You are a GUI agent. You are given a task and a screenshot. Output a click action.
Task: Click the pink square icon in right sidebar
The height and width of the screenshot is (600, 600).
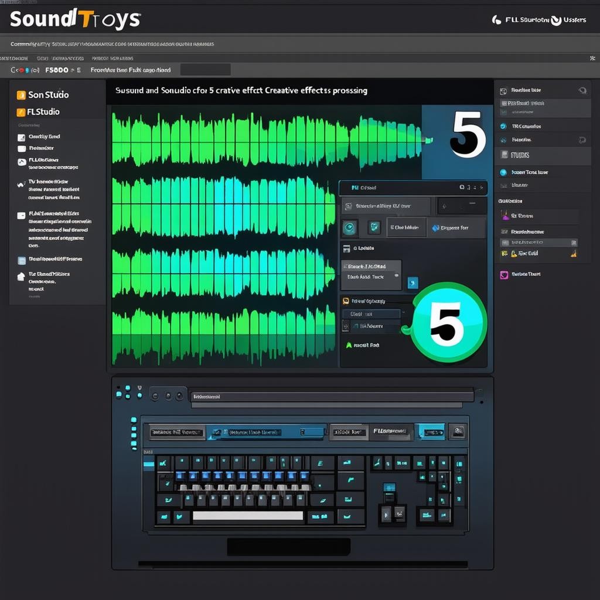pyautogui.click(x=503, y=274)
